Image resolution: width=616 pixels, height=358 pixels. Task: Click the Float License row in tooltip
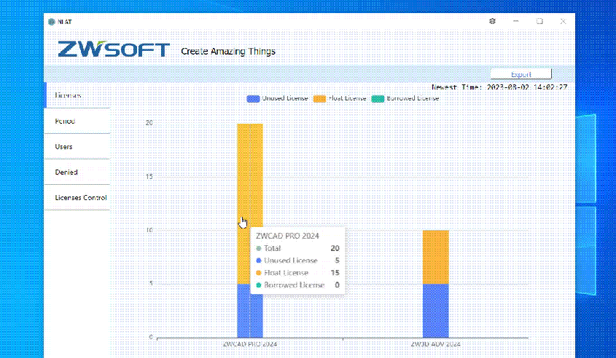(297, 273)
